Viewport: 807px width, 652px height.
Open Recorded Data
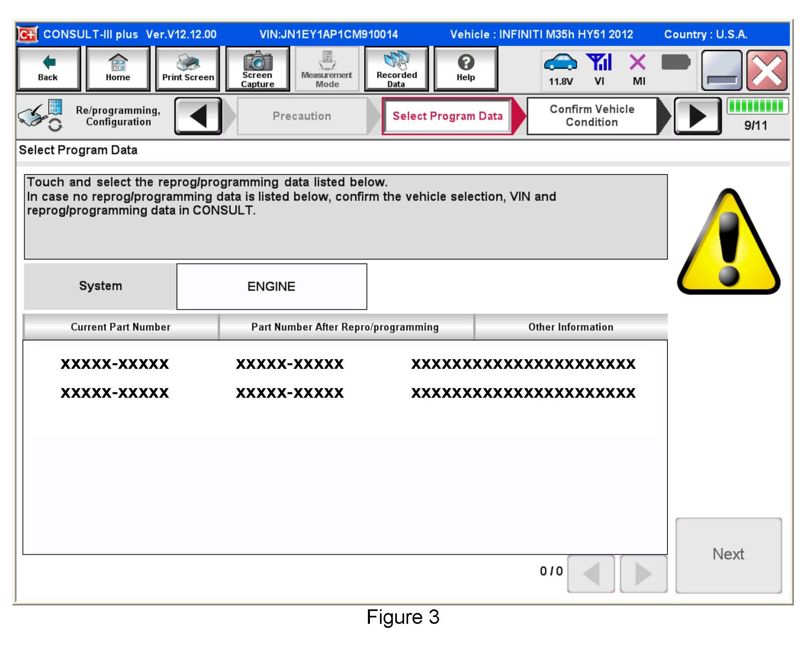[x=396, y=69]
